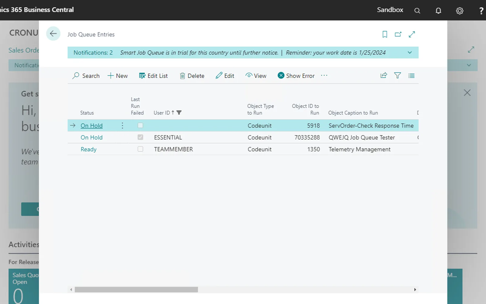The image size is (486, 304).
Task: Open row options for ServOrder-Check Response Time
Action: point(122,126)
